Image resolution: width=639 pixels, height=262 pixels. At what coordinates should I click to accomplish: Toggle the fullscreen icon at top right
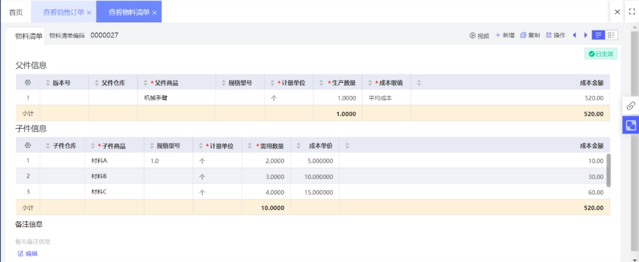pyautogui.click(x=632, y=12)
